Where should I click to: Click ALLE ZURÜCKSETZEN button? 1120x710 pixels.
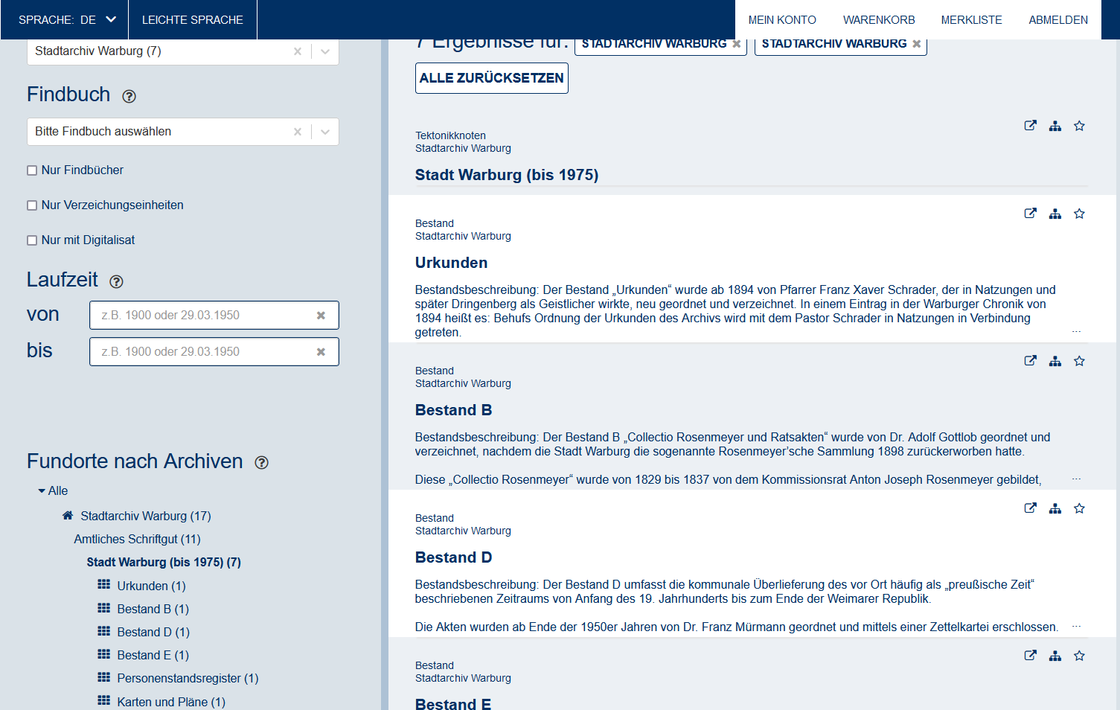[492, 78]
